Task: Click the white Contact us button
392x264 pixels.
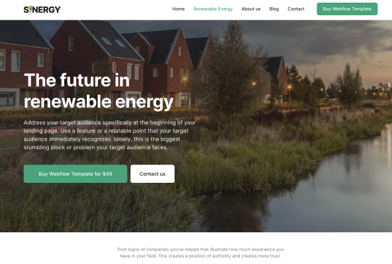Action: point(152,174)
